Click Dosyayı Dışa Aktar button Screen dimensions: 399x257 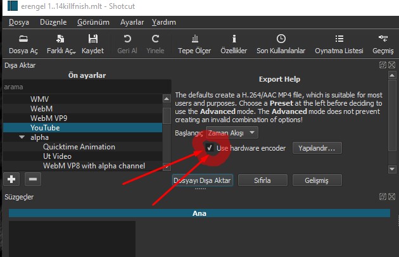pyautogui.click(x=202, y=180)
